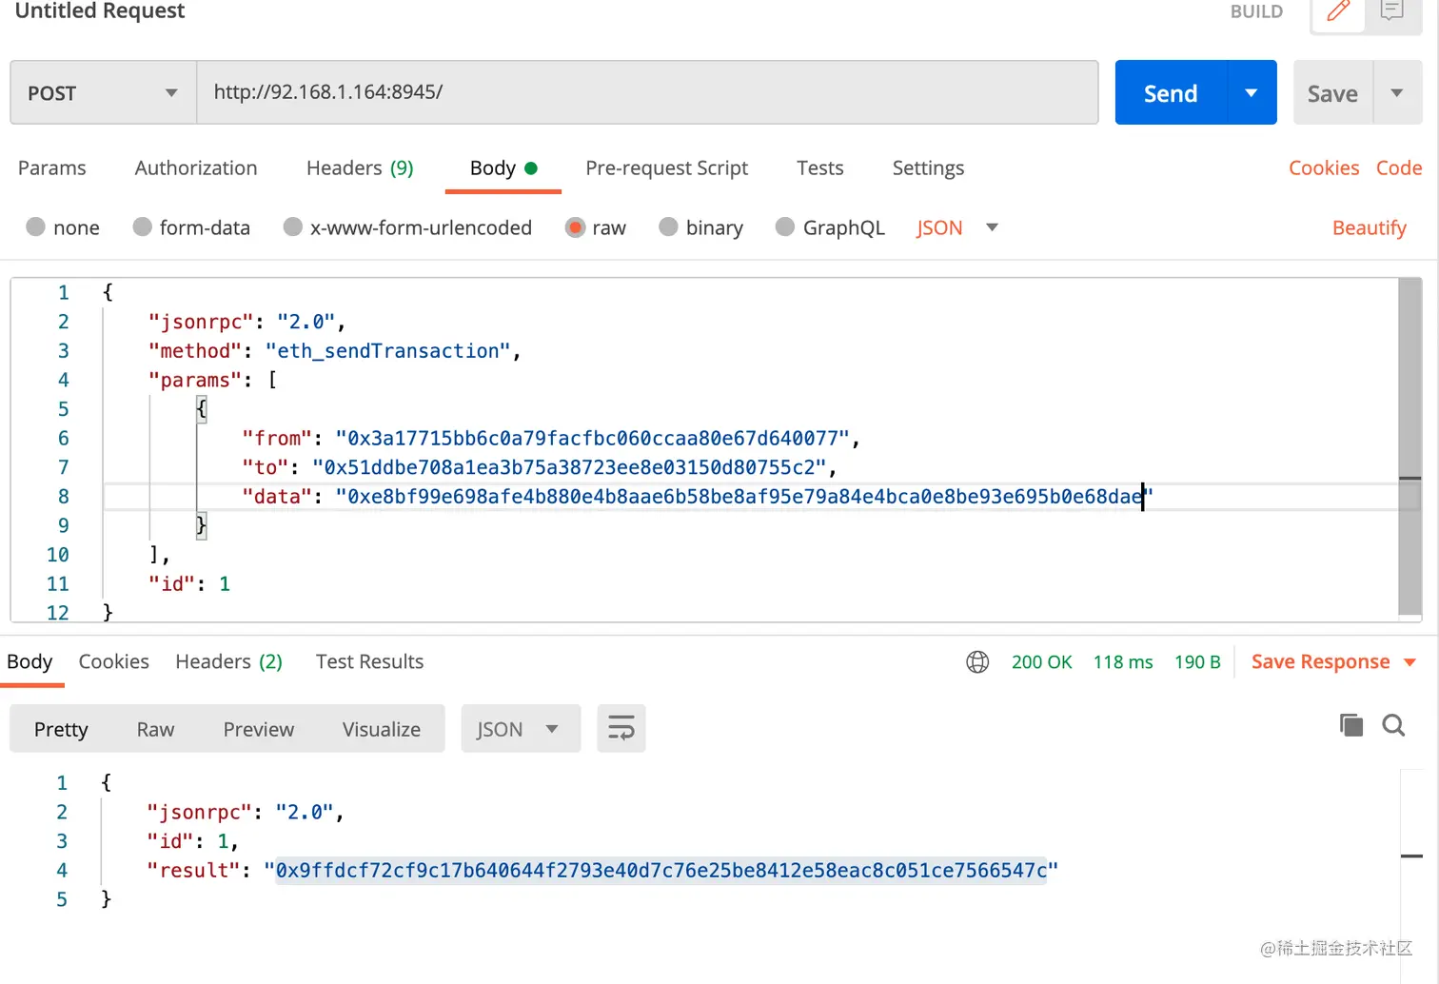Click the globe network icon
The width and height of the screenshot is (1439, 984).
[x=977, y=662]
